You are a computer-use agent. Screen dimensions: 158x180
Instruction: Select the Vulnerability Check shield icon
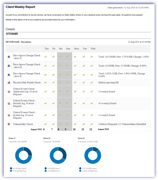(9, 124)
